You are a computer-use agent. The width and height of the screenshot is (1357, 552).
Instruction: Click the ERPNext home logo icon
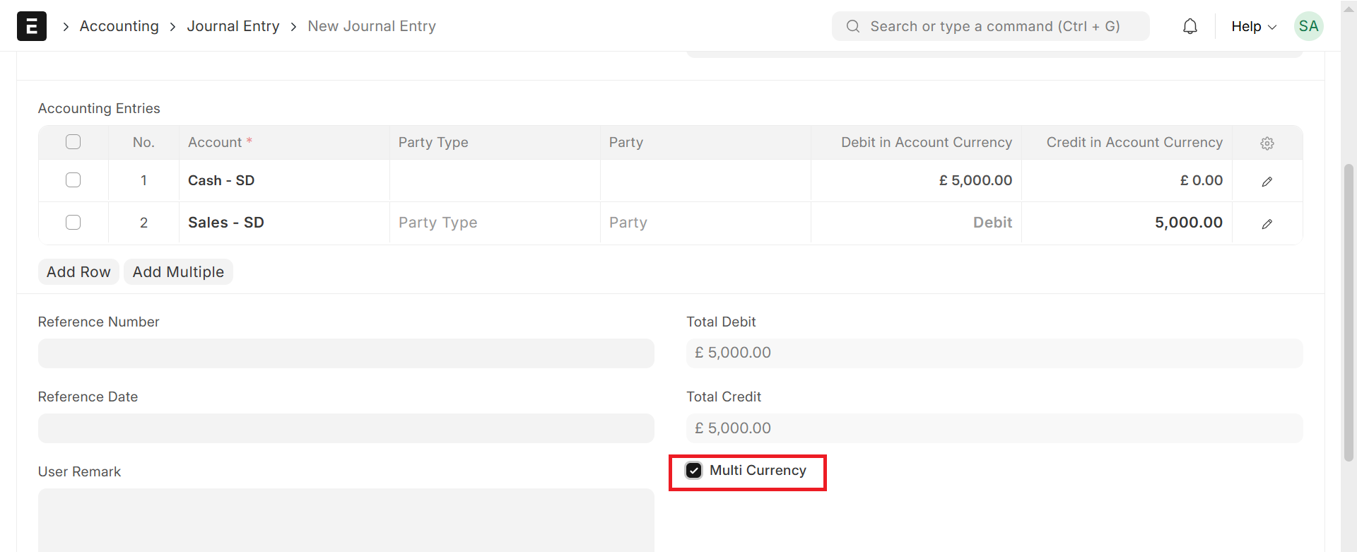pyautogui.click(x=32, y=26)
